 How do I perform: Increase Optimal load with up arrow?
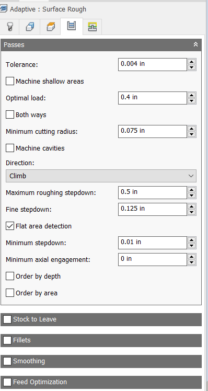(192, 95)
